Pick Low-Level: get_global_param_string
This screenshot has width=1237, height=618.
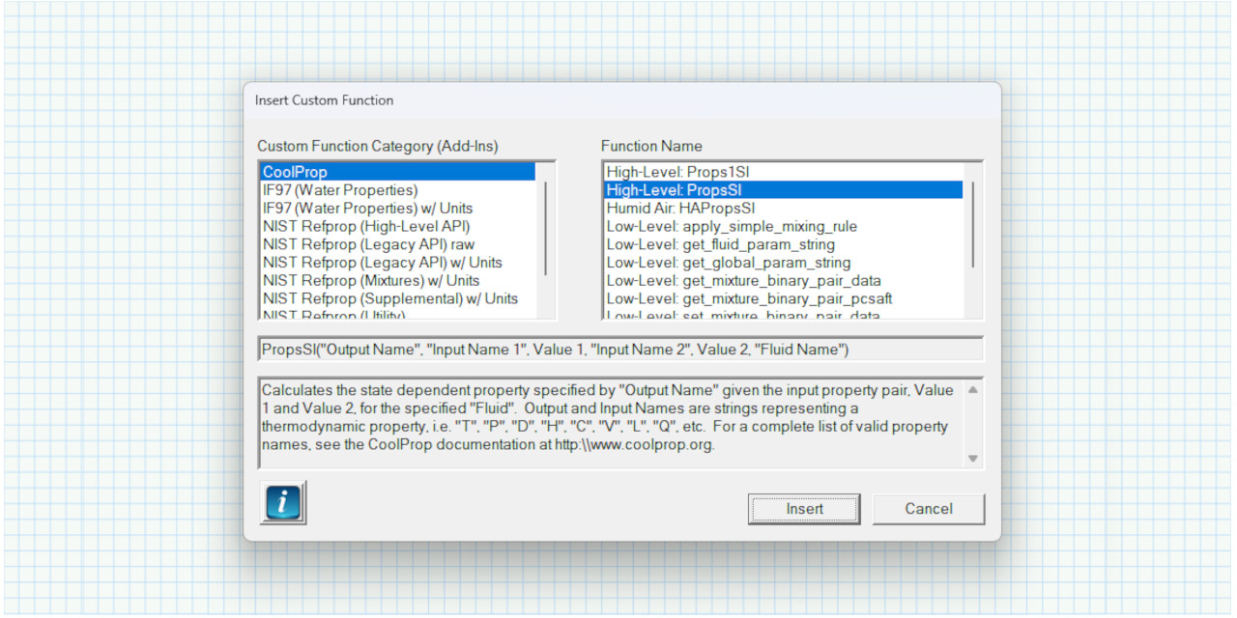[784, 262]
